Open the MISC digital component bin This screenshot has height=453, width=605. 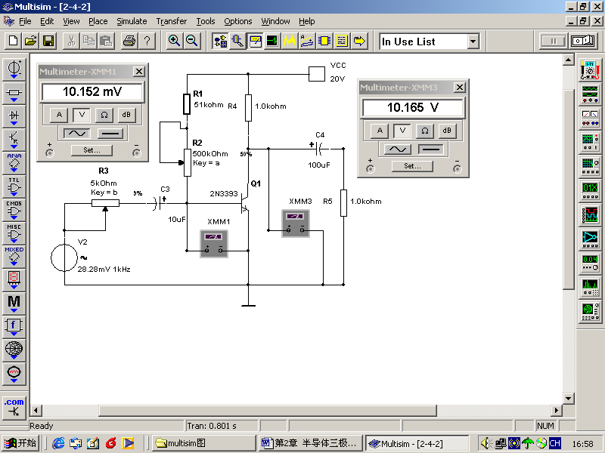[14, 234]
